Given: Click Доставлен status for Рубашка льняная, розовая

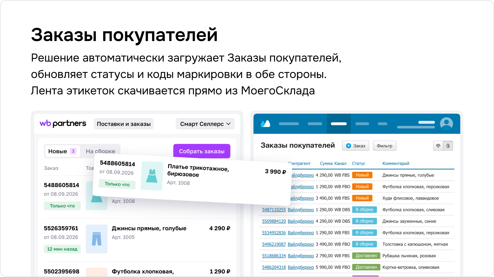Looking at the screenshot, I should [x=366, y=256].
